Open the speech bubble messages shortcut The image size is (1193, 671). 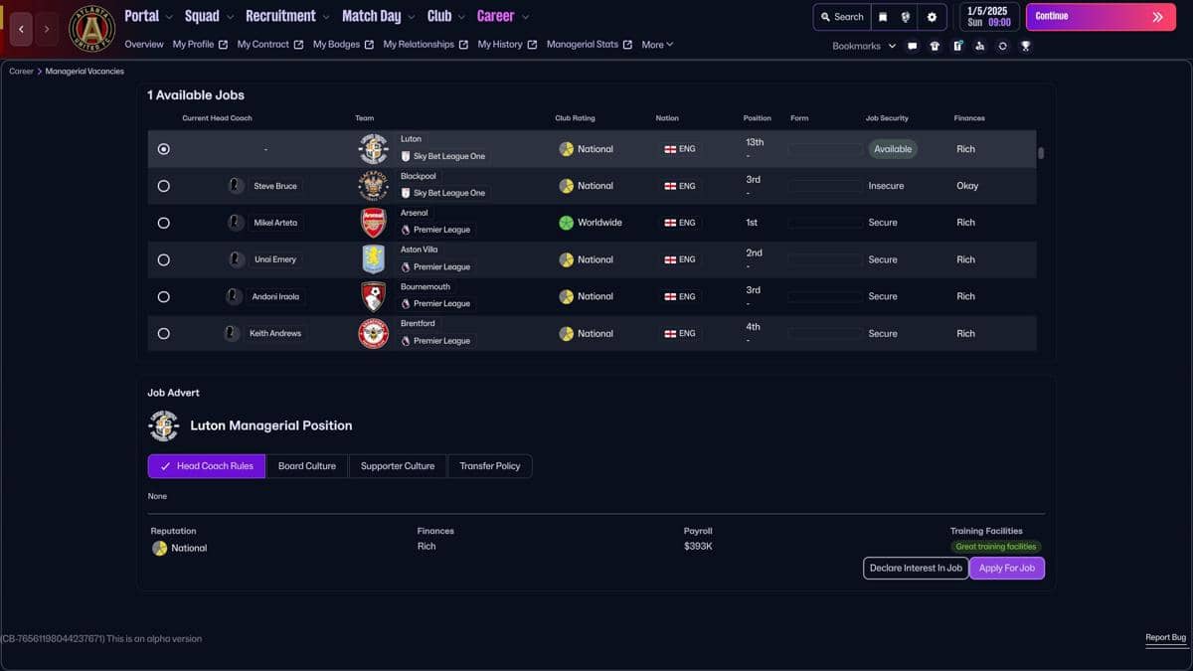click(912, 46)
